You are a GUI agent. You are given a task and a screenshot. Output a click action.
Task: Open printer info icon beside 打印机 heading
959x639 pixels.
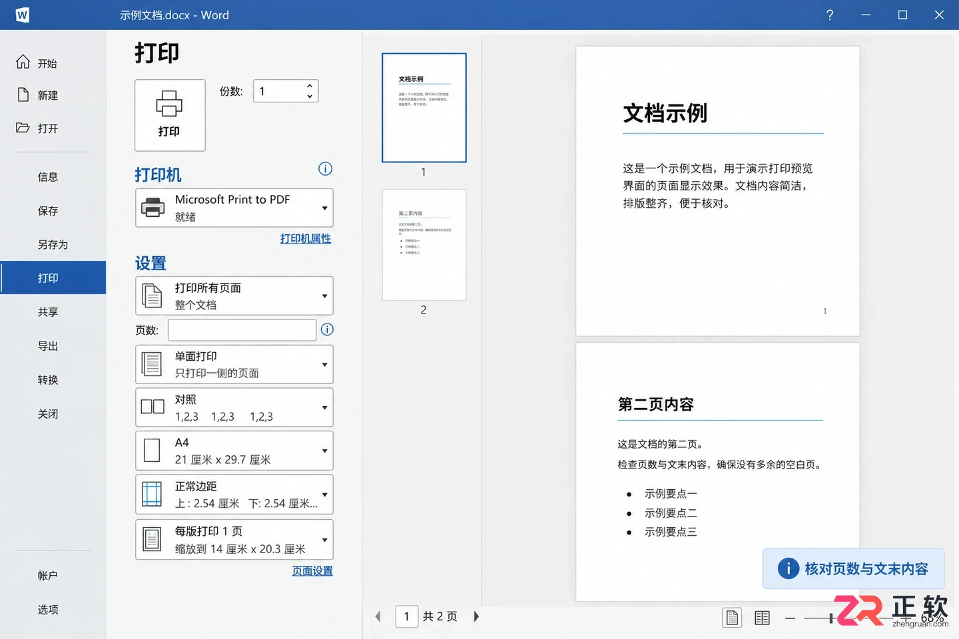325,168
